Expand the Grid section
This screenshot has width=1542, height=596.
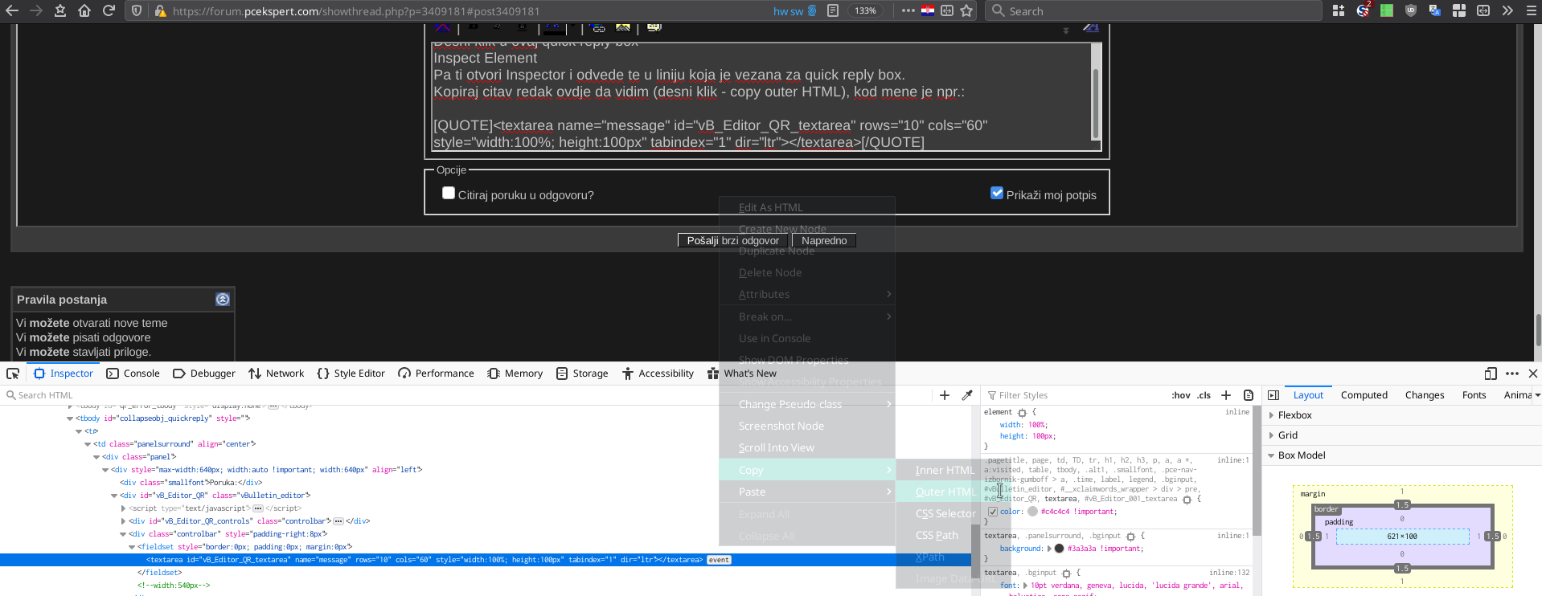coord(1271,435)
